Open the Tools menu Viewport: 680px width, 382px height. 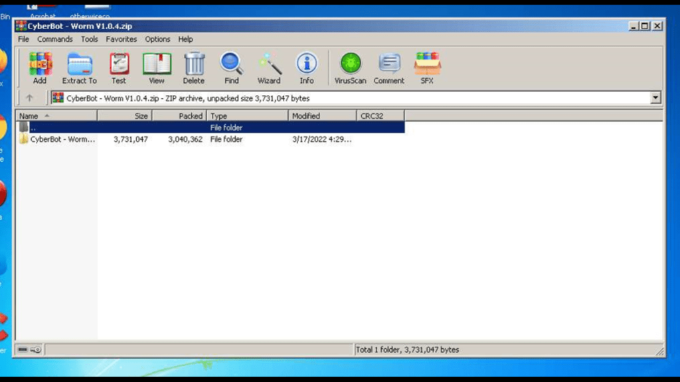click(90, 39)
